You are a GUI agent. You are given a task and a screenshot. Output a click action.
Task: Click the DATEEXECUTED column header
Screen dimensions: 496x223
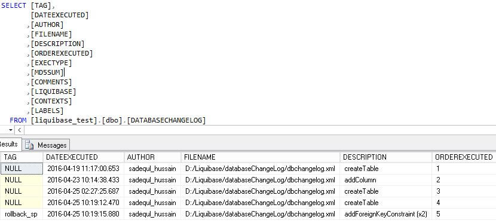click(x=83, y=157)
